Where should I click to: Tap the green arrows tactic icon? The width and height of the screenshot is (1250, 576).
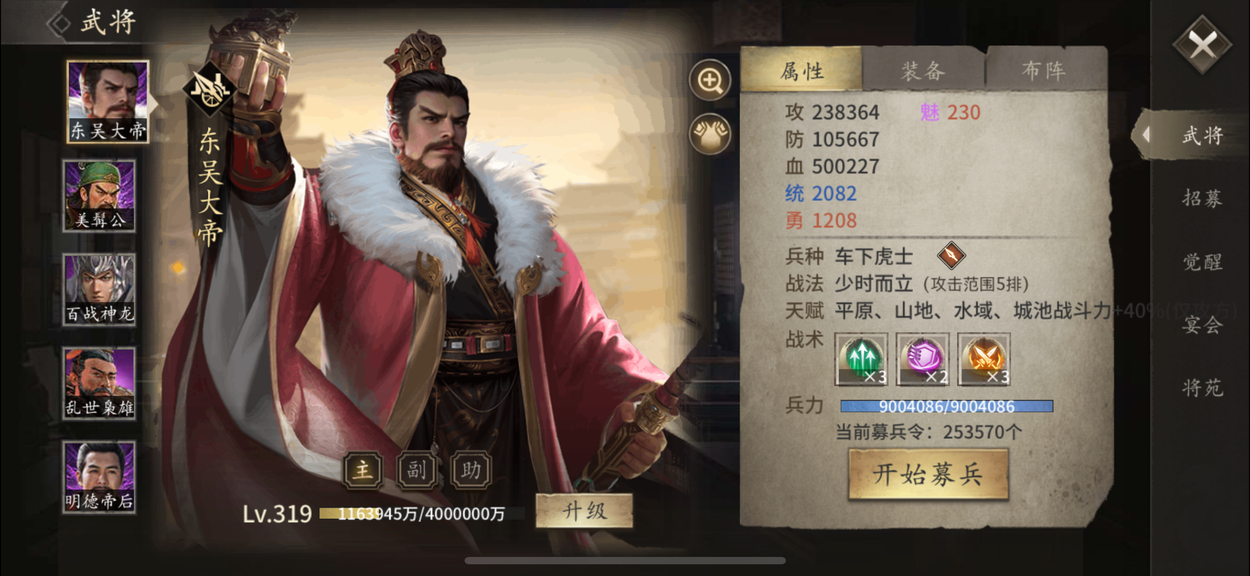pyautogui.click(x=861, y=359)
